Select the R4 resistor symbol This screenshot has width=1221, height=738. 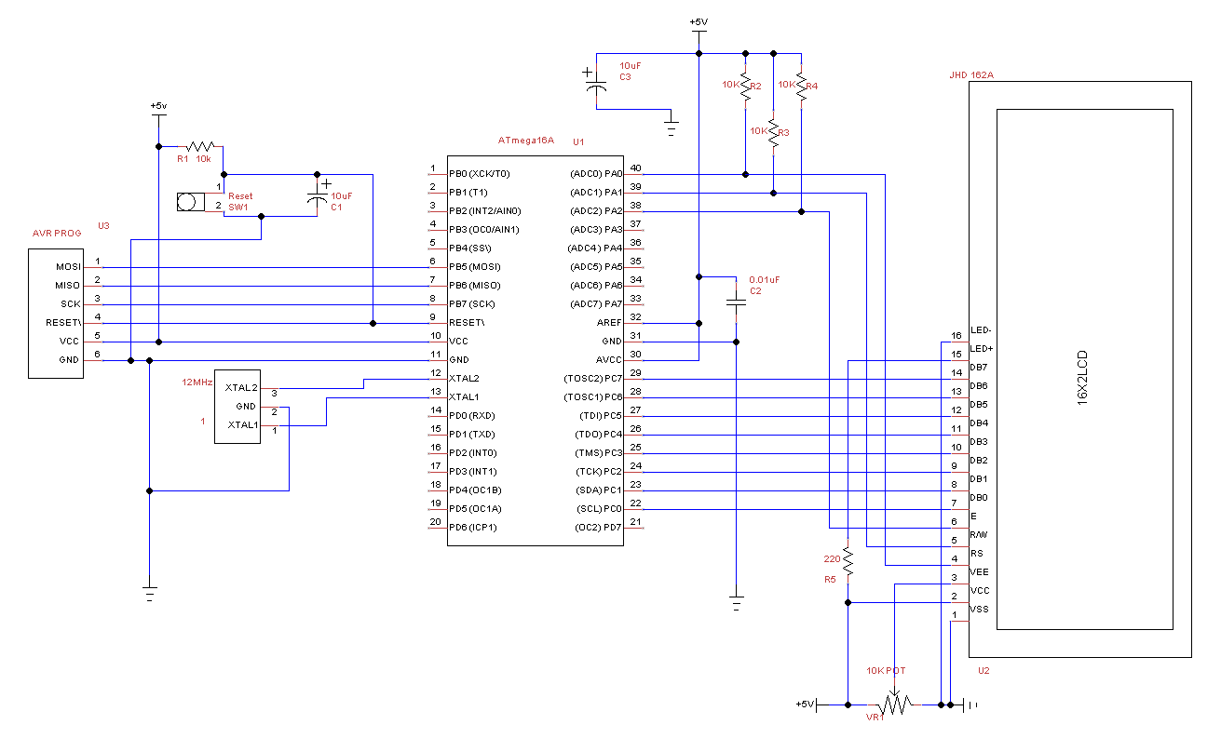coord(801,86)
